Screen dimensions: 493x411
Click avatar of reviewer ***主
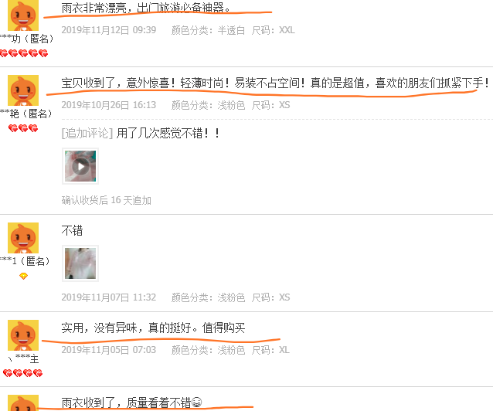23,335
